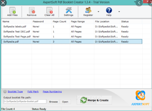Click the Status: Ready status bar entry
152x111 pixels.
(x=39, y=109)
